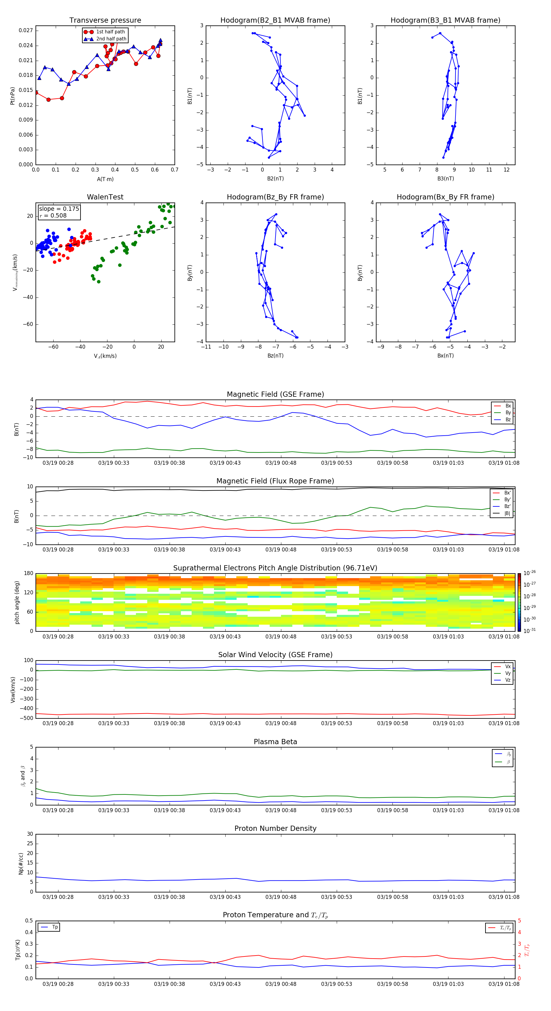The image size is (551, 1011).
Task: Click 'Hodogram(B3_B1 MVAB frame)' title
Action: coord(445,21)
